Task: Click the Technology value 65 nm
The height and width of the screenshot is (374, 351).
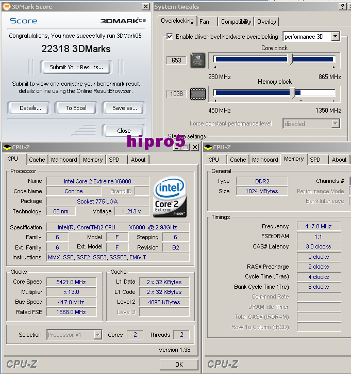Action: [x=61, y=211]
